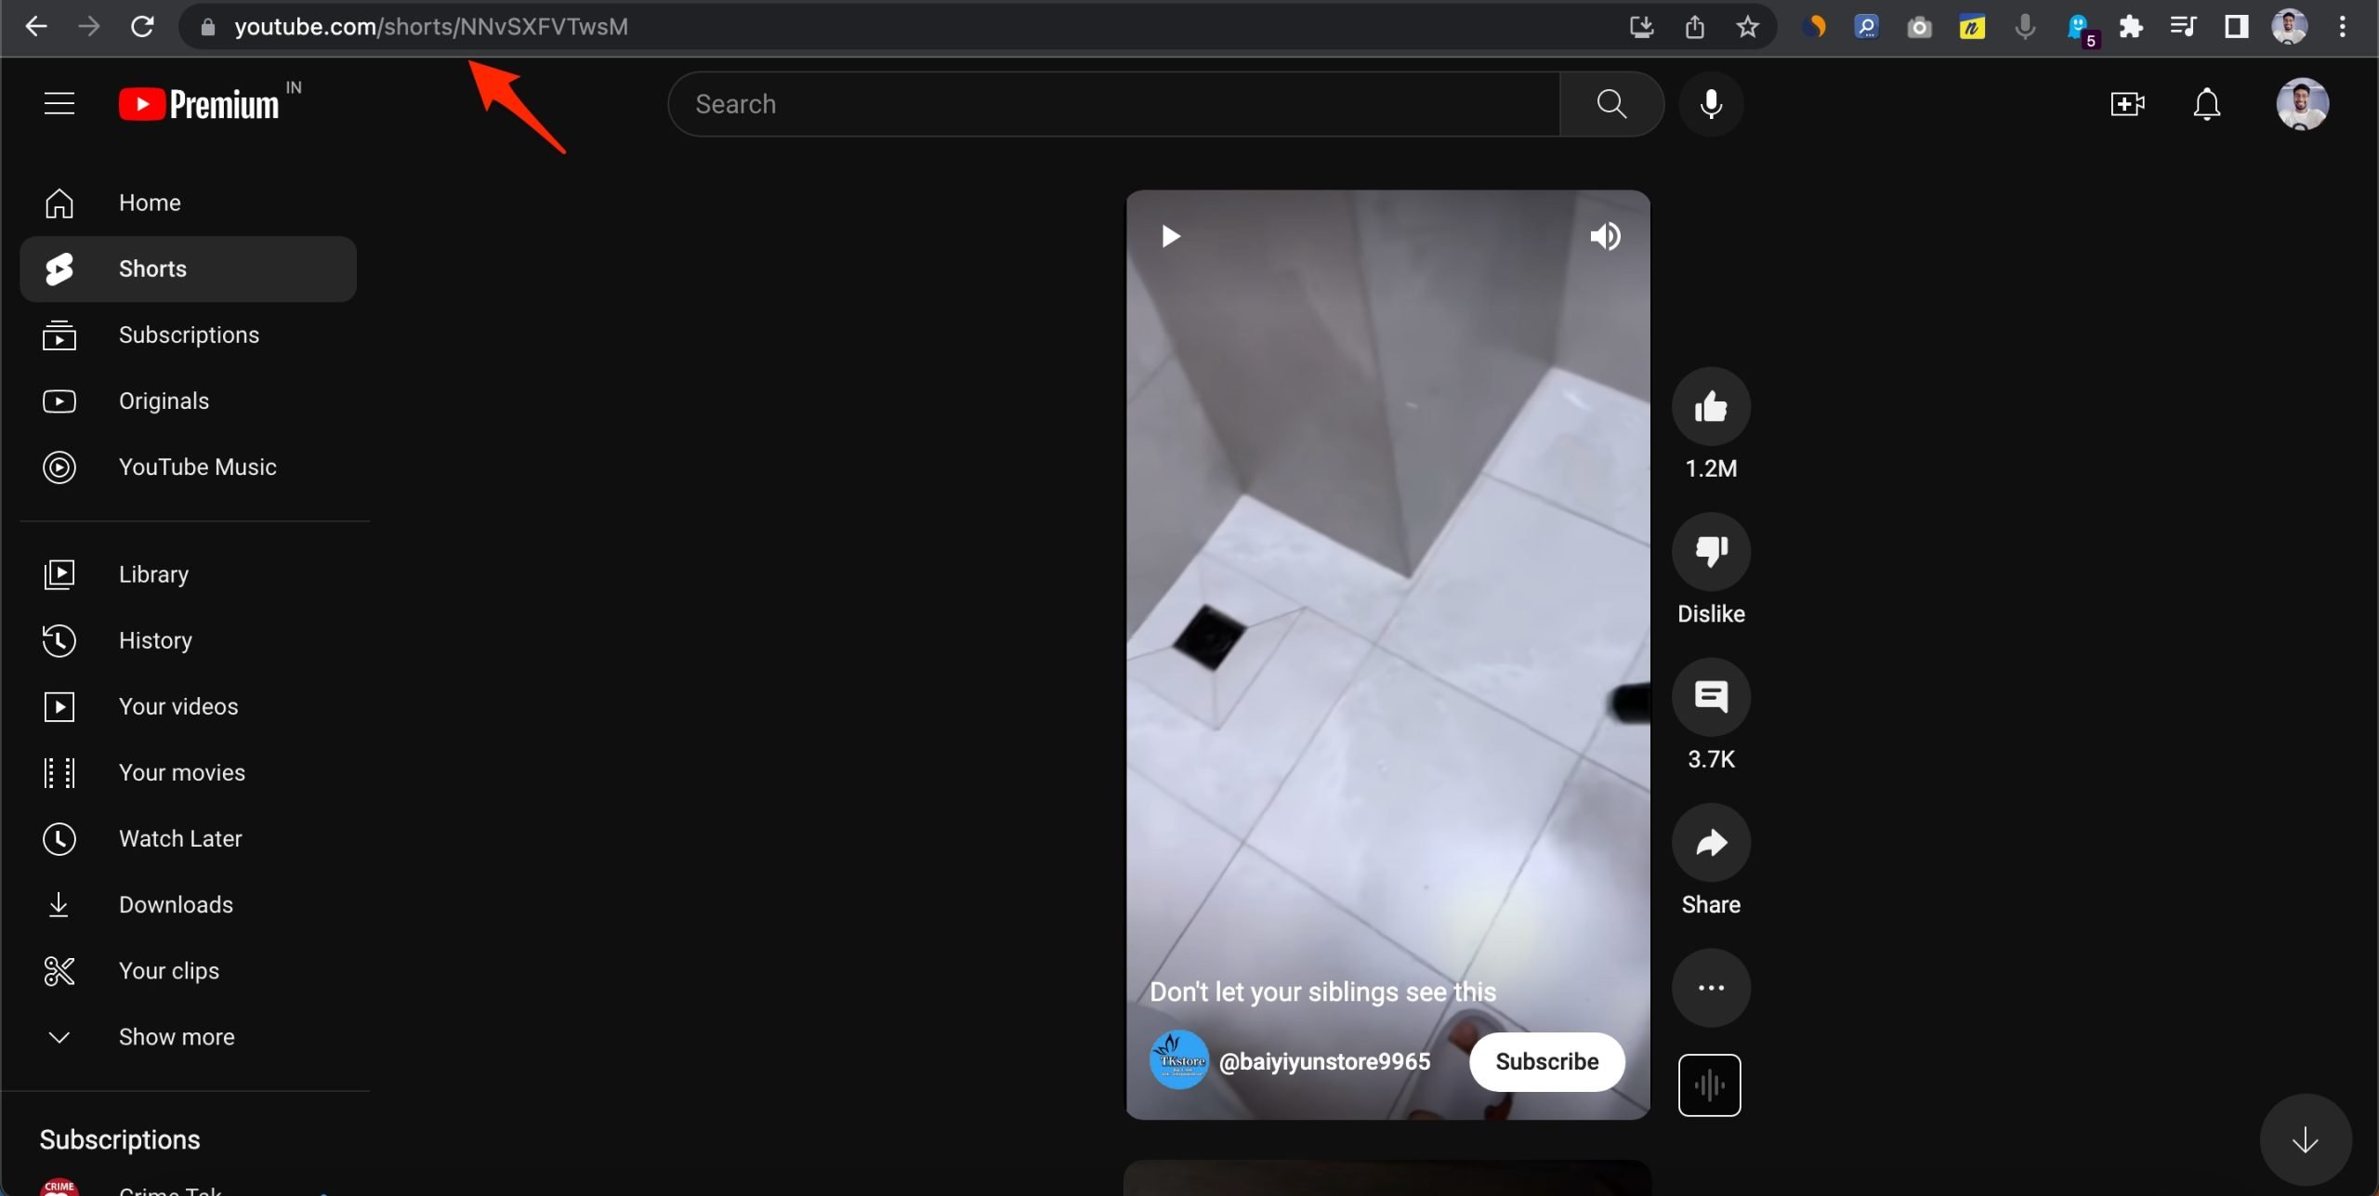Click the sound waveform icon below options
Image resolution: width=2379 pixels, height=1196 pixels.
point(1709,1084)
